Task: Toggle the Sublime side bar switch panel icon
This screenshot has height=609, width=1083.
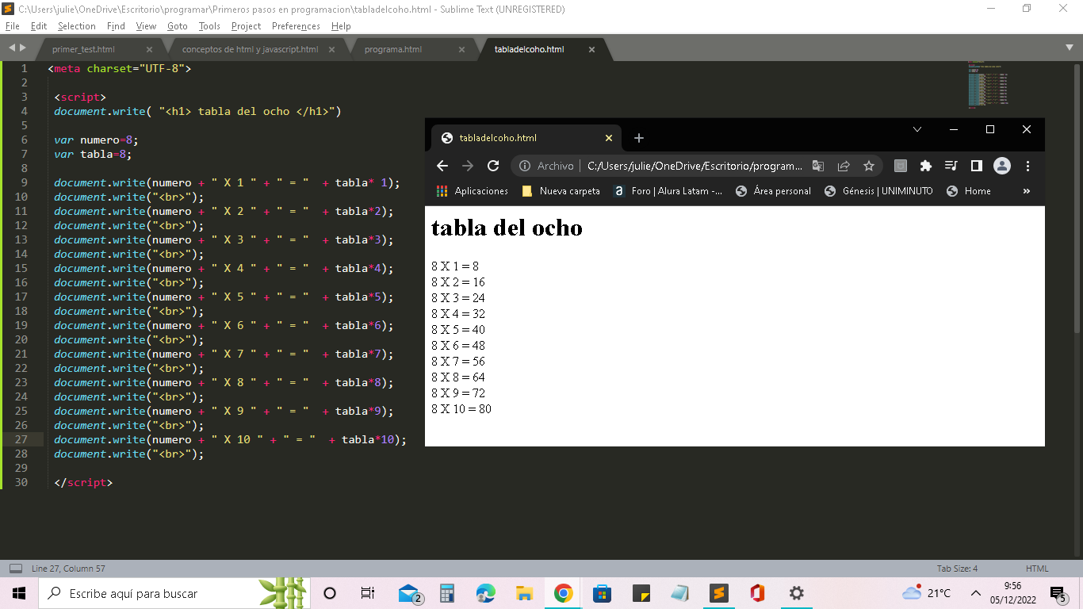Action: coord(15,569)
